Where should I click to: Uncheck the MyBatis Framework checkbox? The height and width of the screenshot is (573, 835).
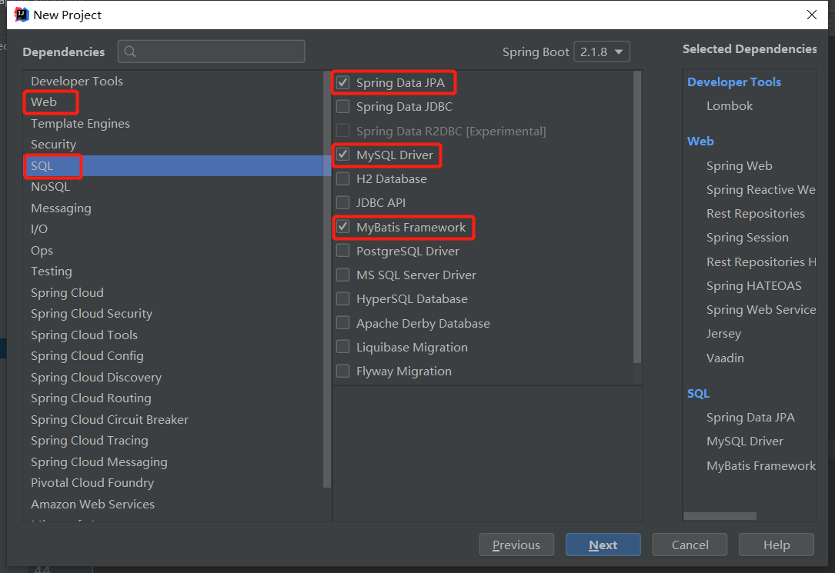343,227
